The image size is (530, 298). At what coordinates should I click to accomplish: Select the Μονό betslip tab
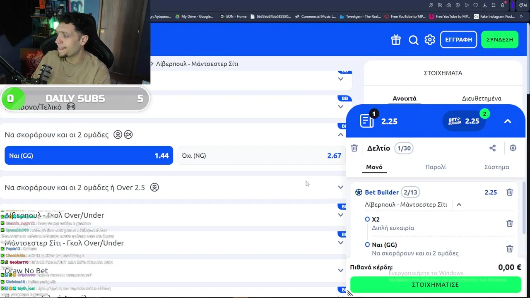[x=374, y=167]
